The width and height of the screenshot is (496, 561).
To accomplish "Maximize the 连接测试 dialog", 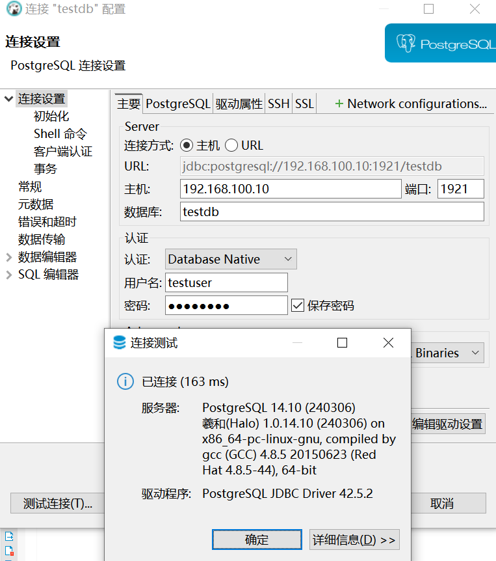I will (x=343, y=343).
